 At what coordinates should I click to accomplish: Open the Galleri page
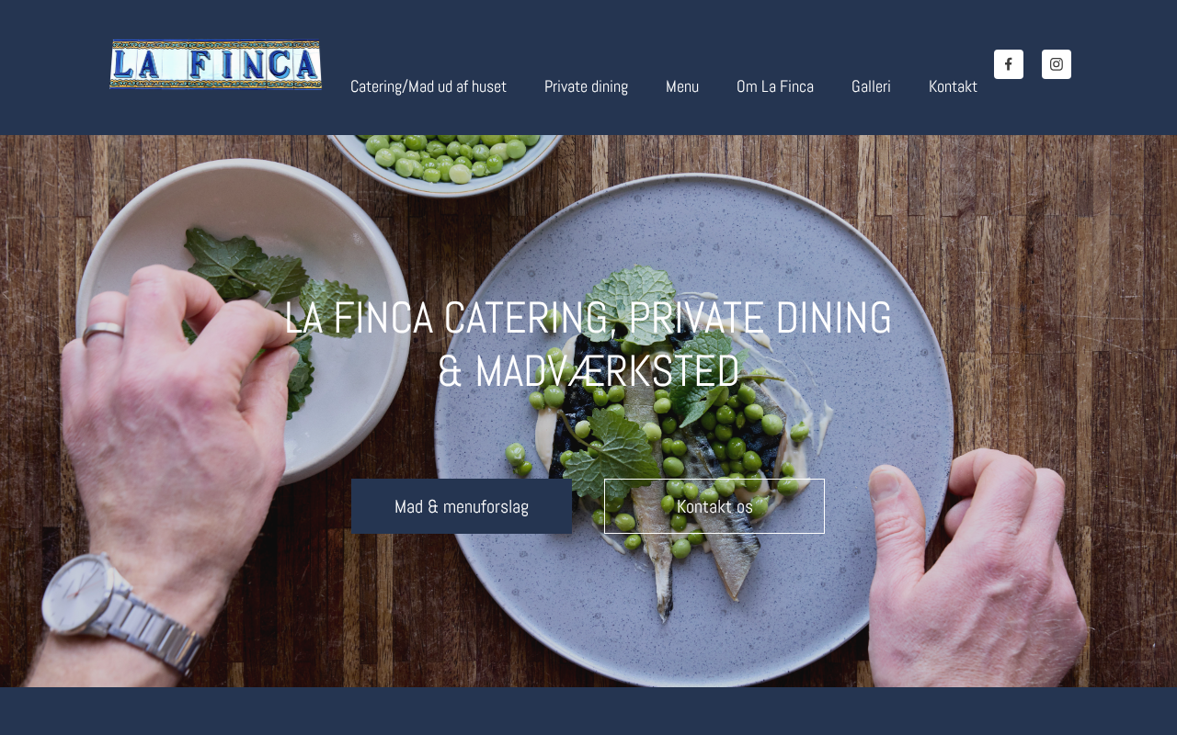tap(871, 86)
